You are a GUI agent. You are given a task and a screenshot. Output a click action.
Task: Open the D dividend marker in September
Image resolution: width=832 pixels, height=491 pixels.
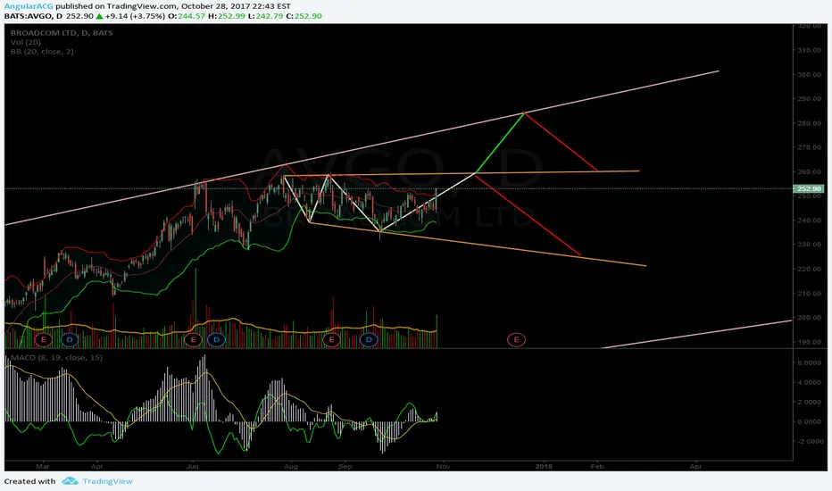tap(369, 339)
